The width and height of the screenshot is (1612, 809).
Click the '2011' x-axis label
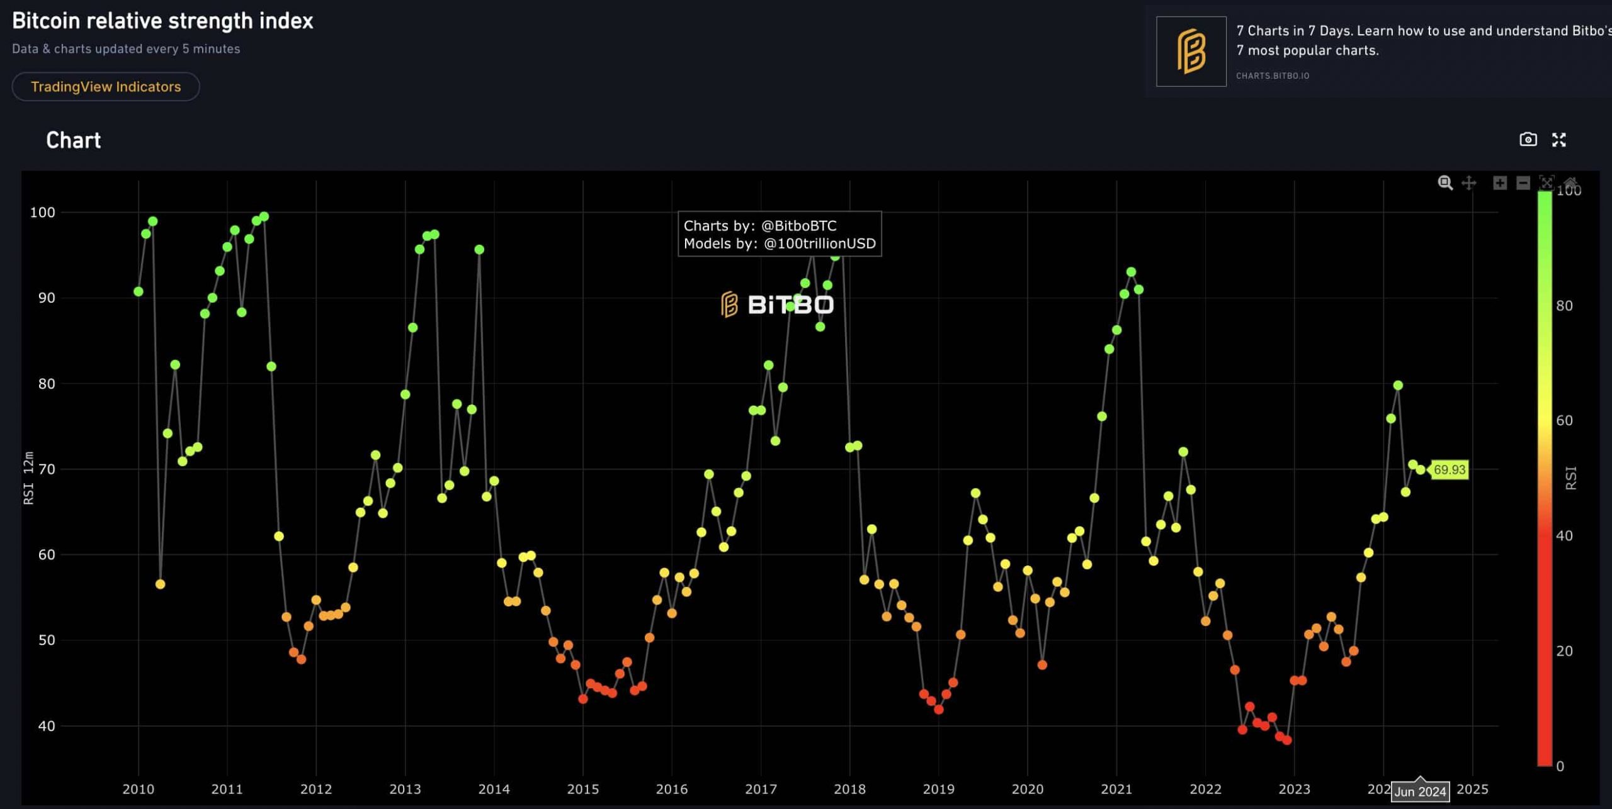click(227, 789)
